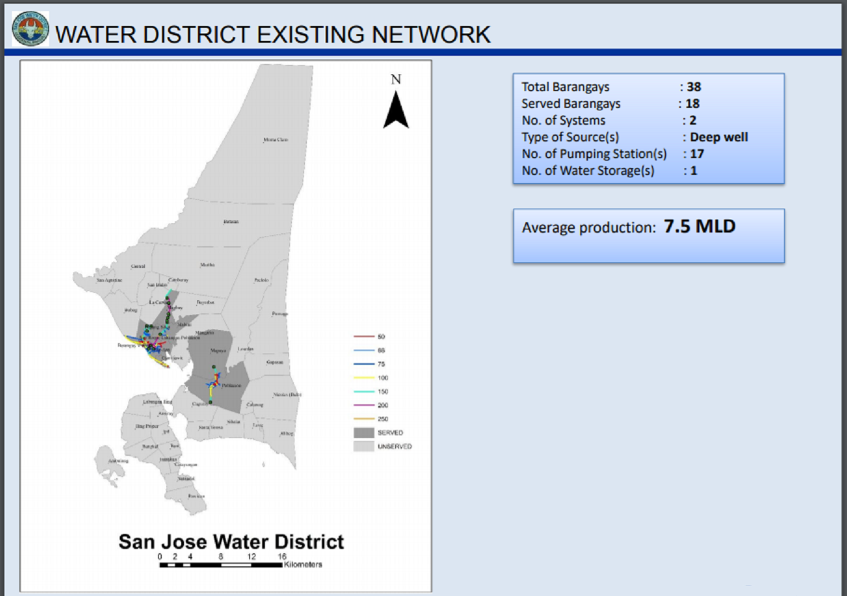Image resolution: width=847 pixels, height=596 pixels.
Task: Select the No. of Systems value '2'
Action: coord(693,120)
